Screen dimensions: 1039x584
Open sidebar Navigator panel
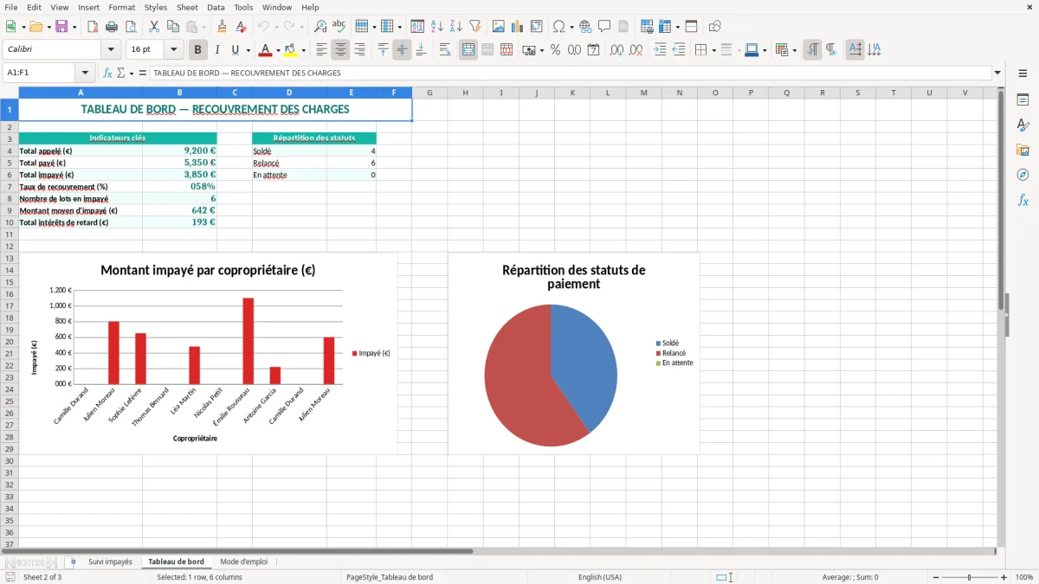pos(1023,176)
